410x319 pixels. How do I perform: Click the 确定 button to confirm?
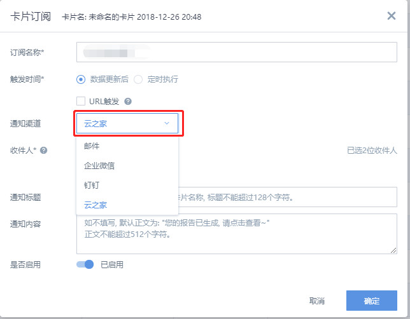(371, 301)
